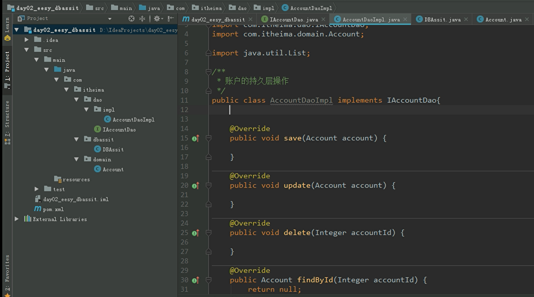Collapse the com package
Screen dimensions: 534x297
point(57,80)
